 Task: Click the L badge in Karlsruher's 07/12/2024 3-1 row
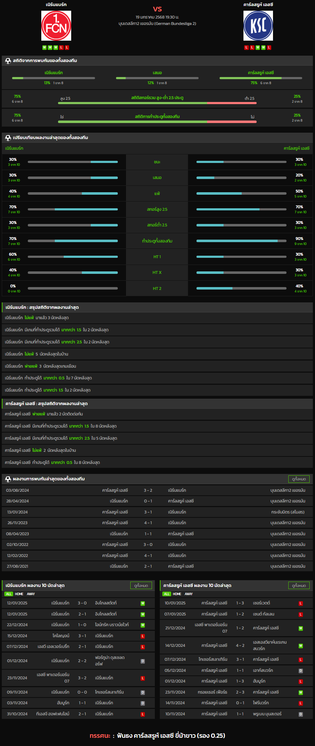tap(301, 660)
